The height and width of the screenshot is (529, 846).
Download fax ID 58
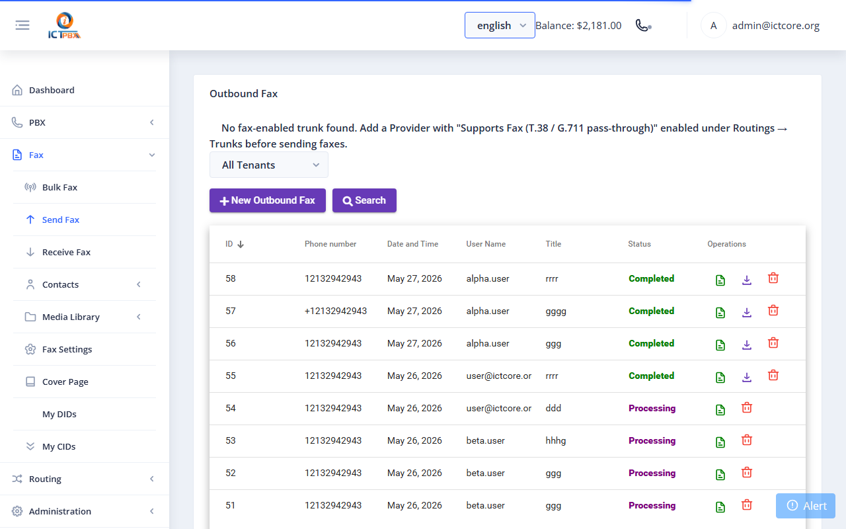[x=747, y=280]
